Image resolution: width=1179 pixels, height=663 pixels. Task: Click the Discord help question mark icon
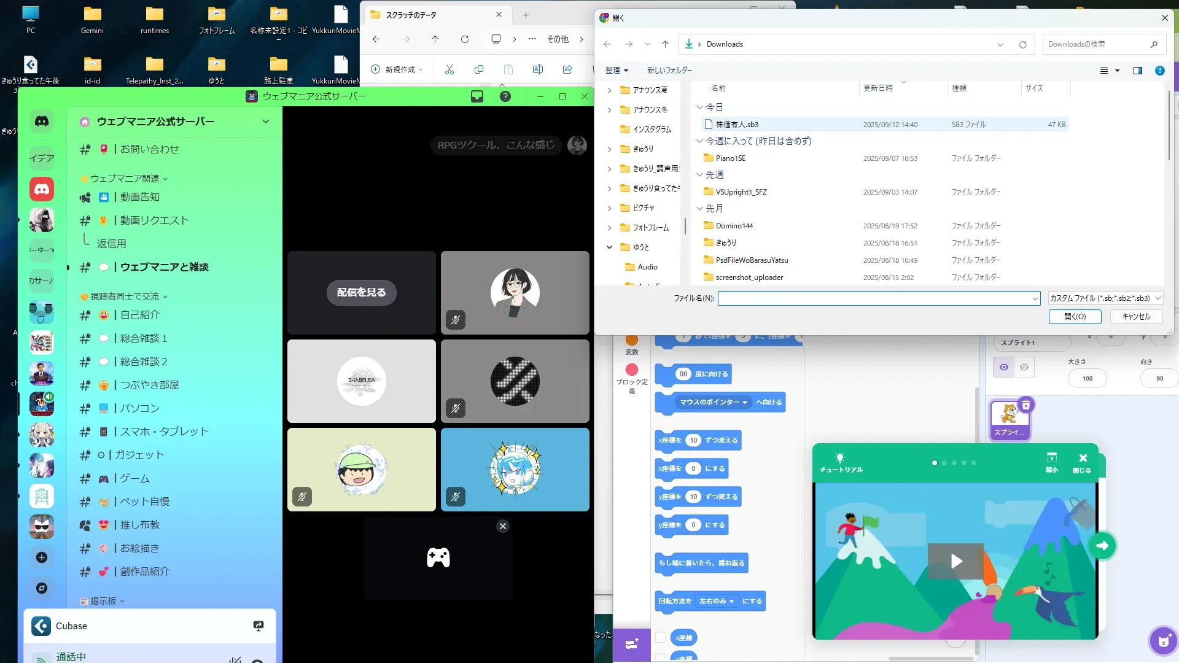505,96
